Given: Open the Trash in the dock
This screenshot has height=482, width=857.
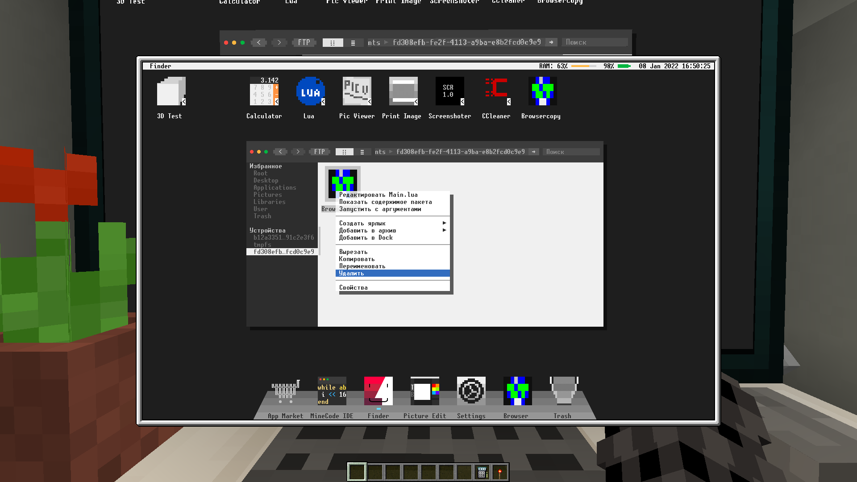Looking at the screenshot, I should point(564,391).
